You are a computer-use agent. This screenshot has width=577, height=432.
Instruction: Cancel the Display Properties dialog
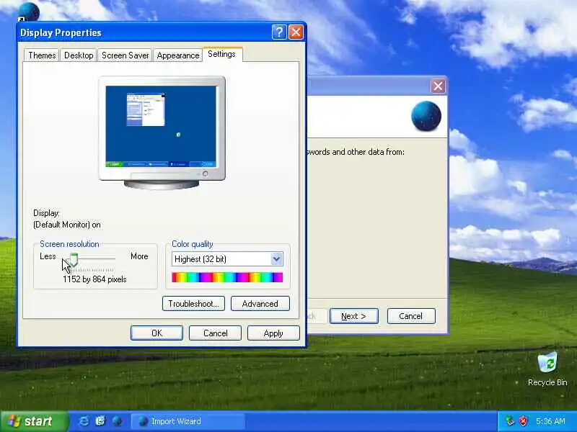[215, 333]
